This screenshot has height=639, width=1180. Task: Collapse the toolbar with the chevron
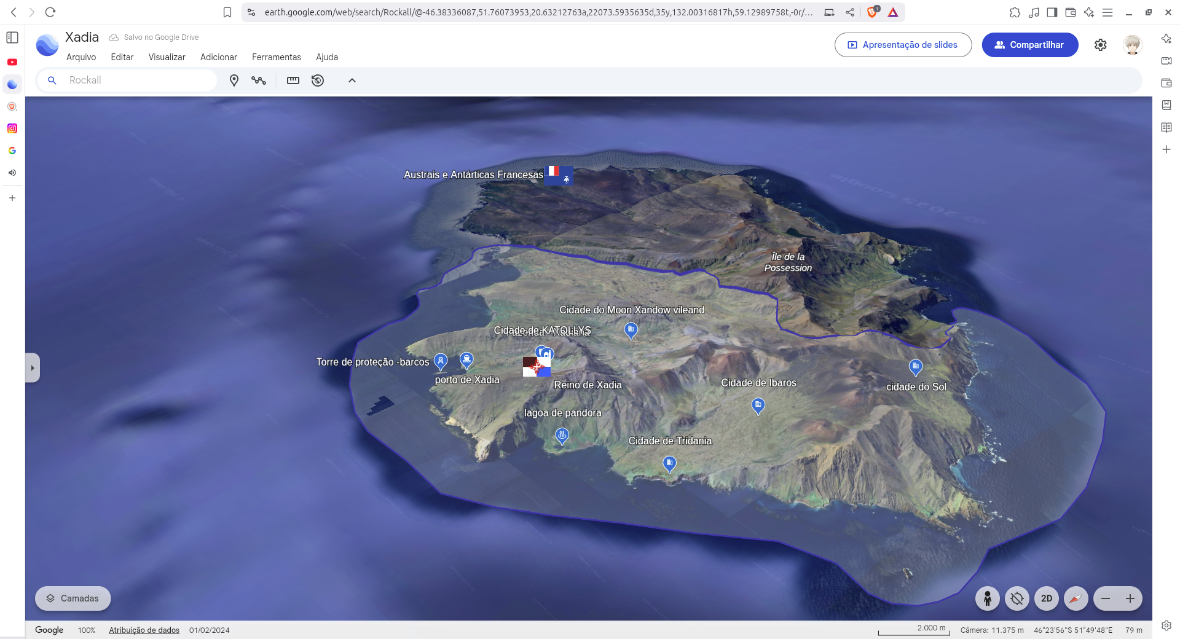(x=352, y=80)
